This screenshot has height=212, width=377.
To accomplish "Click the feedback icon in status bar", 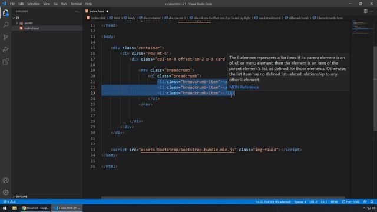I will click(365, 201).
